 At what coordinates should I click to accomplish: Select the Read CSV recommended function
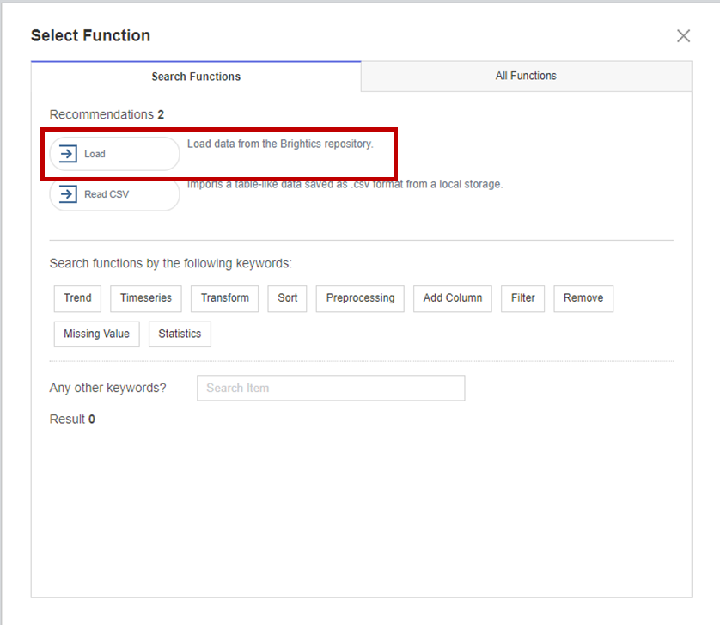click(x=114, y=194)
